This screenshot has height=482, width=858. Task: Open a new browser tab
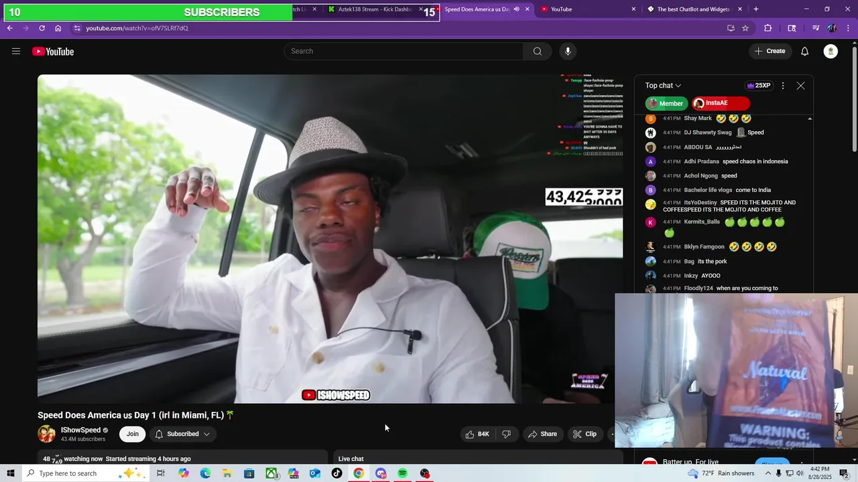[756, 9]
